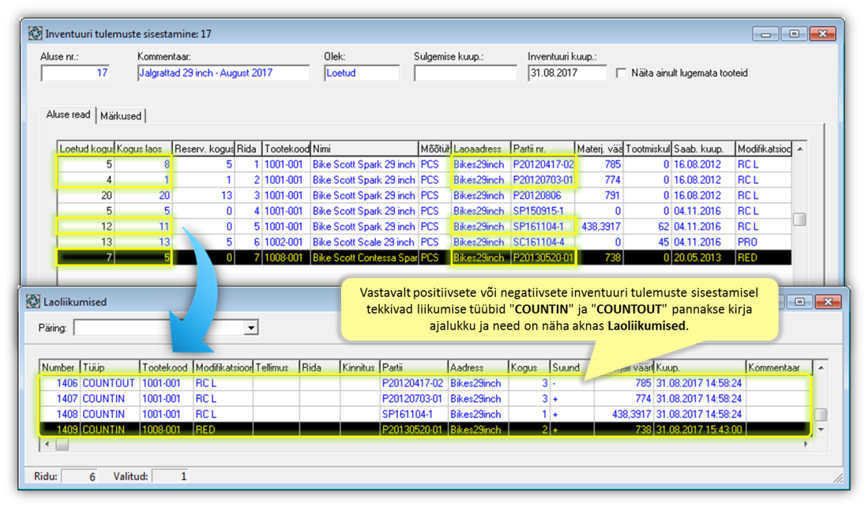Maximize the Laoliikumised window
This screenshot has width=868, height=508.
pos(800,302)
